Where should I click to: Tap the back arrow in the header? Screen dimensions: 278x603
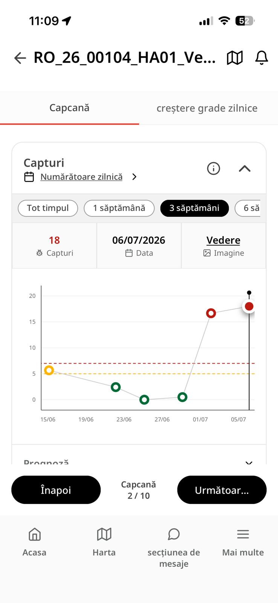pos(20,58)
